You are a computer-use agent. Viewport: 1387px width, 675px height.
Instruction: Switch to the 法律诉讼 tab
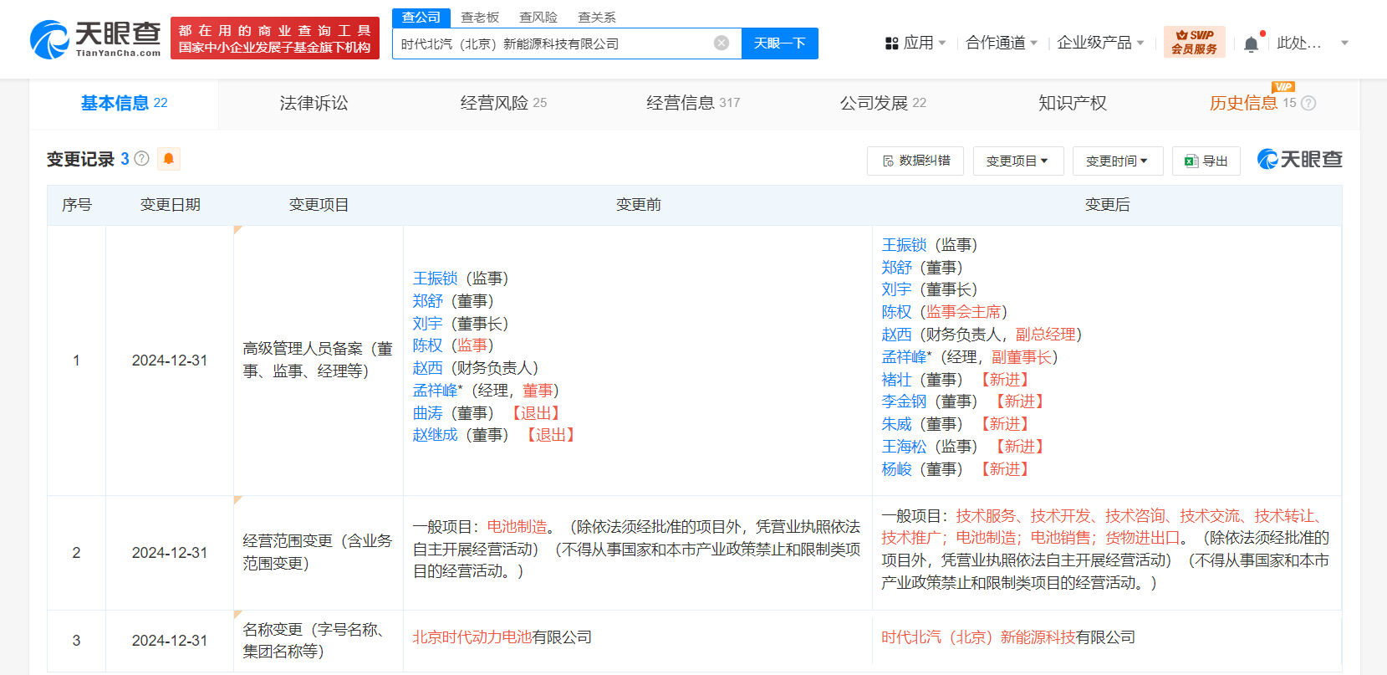314,103
